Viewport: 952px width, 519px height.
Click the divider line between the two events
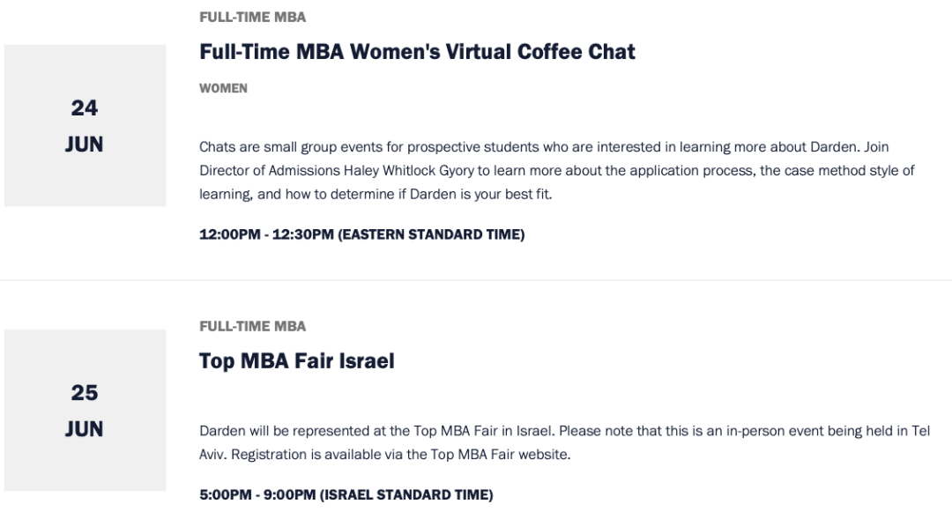(476, 280)
